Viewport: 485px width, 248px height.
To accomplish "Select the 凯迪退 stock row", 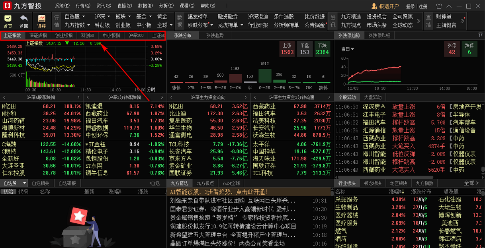I will coord(124,107).
